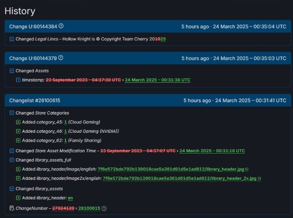The image size is (293, 218).
Task: Collapse the Changed Store Categories entry
Action: click(x=12, y=113)
